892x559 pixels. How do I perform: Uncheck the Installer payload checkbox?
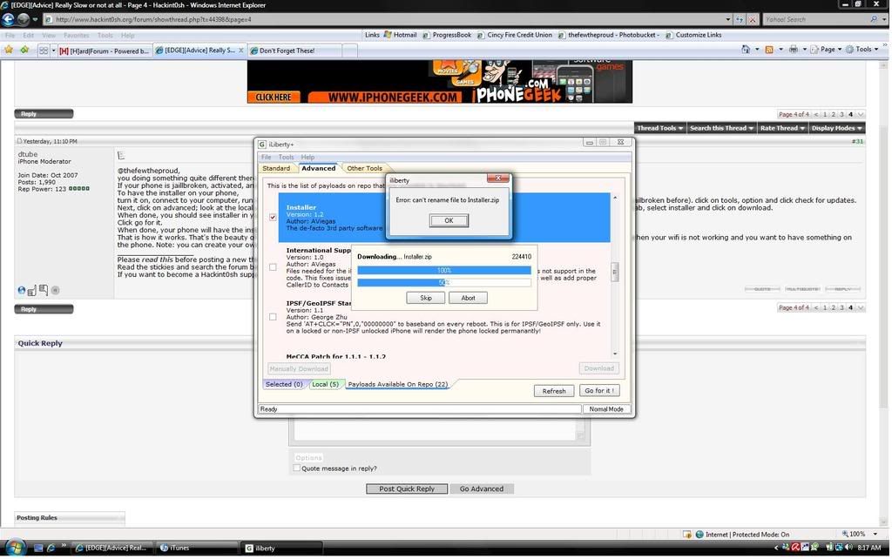point(273,217)
